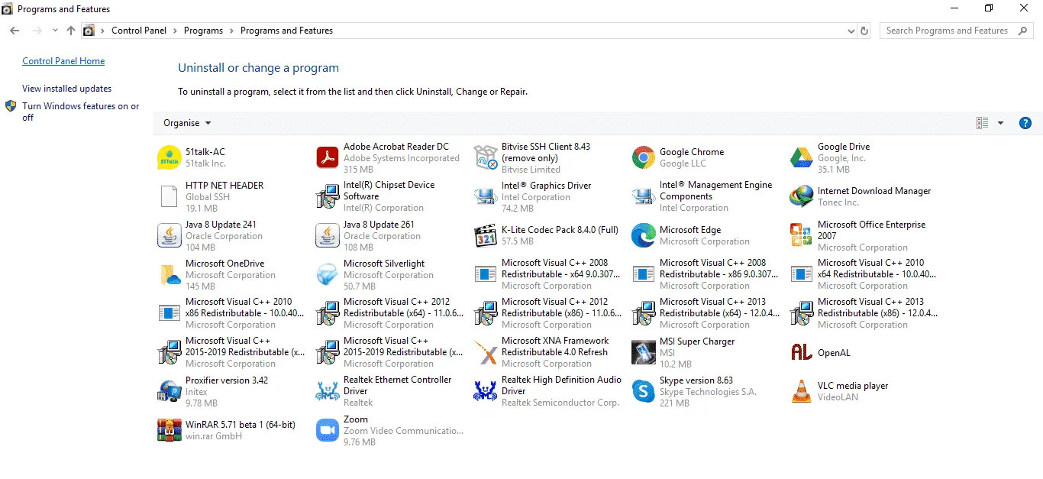Expand the view options dropdown arrow
This screenshot has height=479, width=1043.
[1000, 123]
